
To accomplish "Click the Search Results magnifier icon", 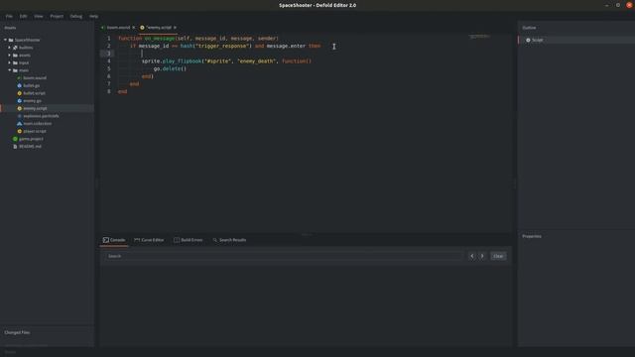I will click(215, 240).
